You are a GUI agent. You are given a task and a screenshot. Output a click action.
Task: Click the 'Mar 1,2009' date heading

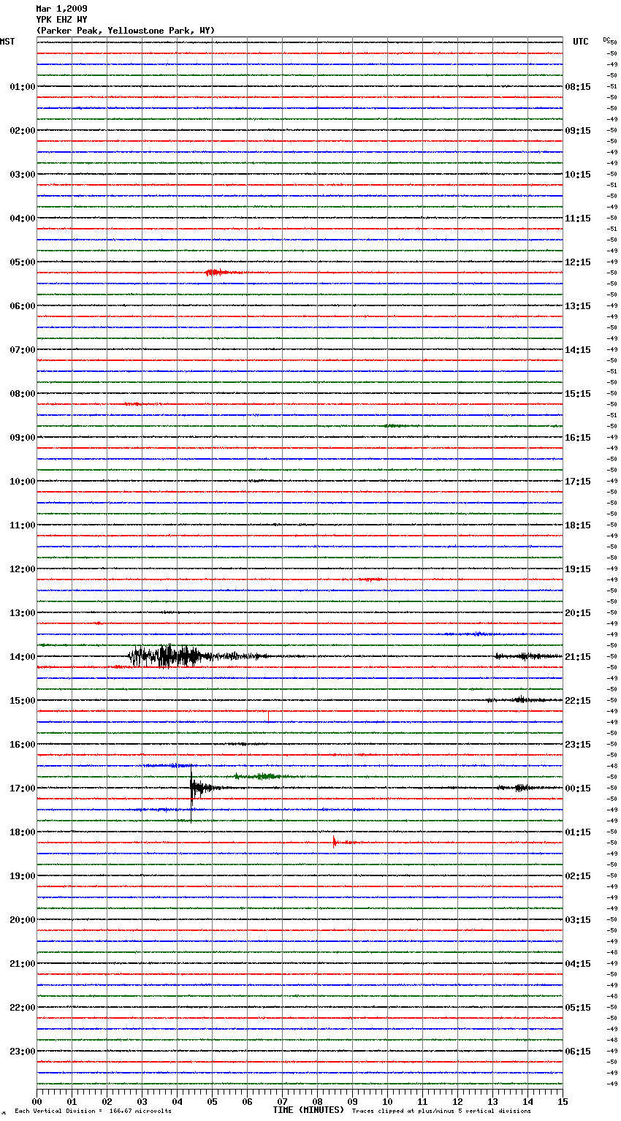[61, 9]
